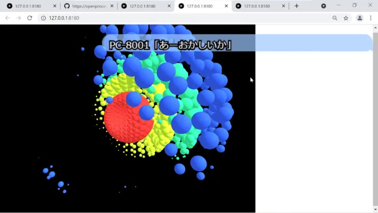Click the vertical scrollbar thumb
This screenshot has width=378, height=213.
click(x=375, y=118)
